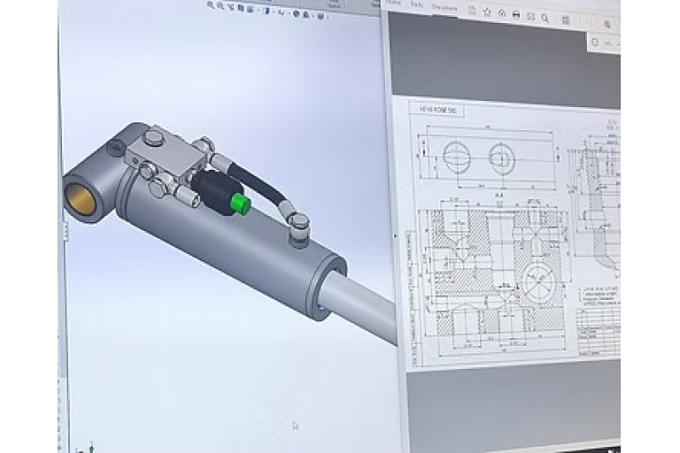Click the star bookmark icon in PDF toolbar
Viewport: 680px width, 453px height.
point(487,13)
